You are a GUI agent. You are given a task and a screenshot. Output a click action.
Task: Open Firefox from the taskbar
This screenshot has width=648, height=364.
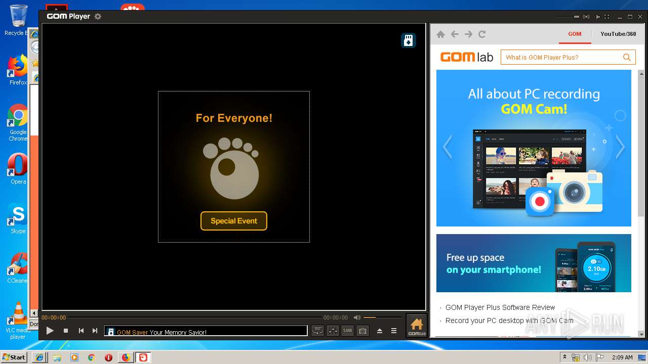126,357
